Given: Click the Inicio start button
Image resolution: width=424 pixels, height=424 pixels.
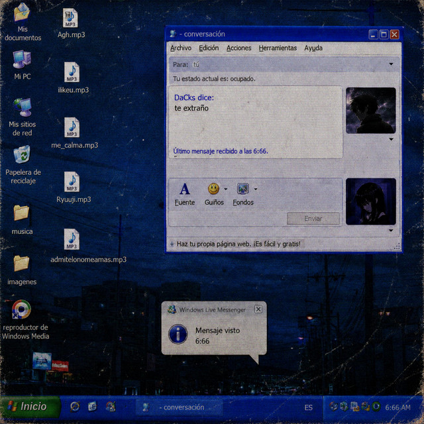Looking at the screenshot, I should 30,406.
